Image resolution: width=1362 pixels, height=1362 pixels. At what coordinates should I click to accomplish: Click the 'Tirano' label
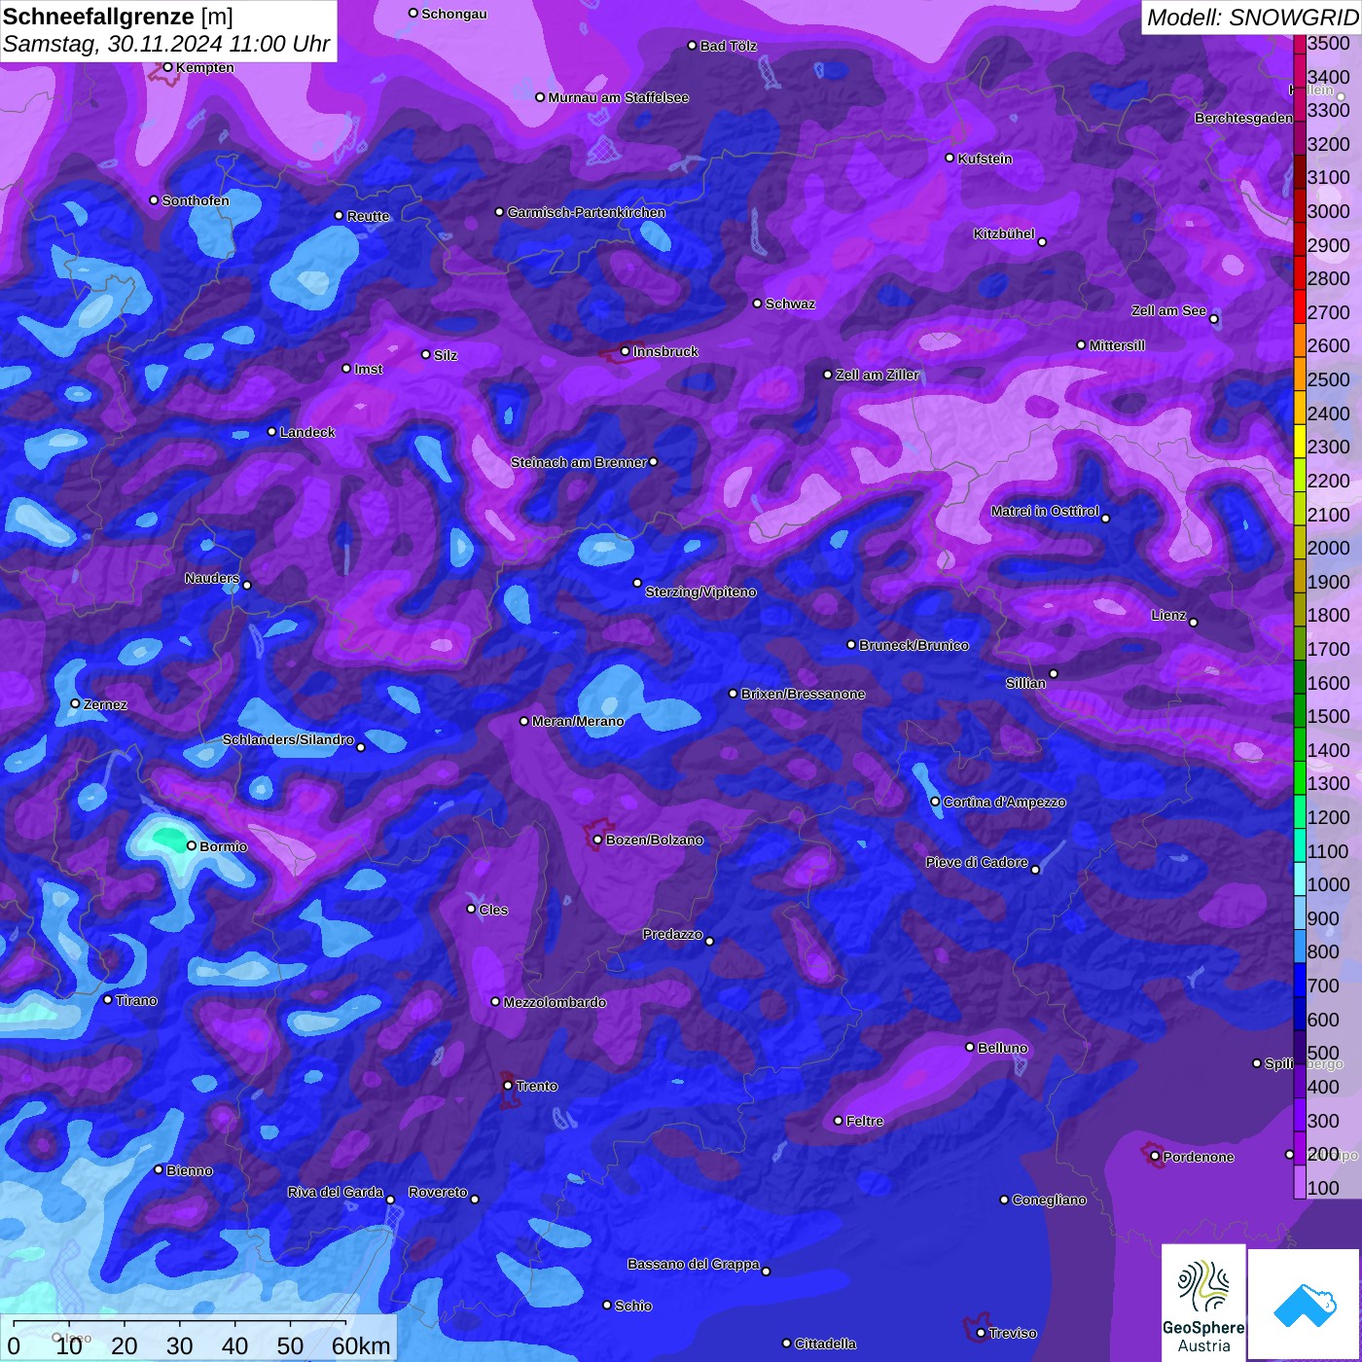(x=136, y=1000)
